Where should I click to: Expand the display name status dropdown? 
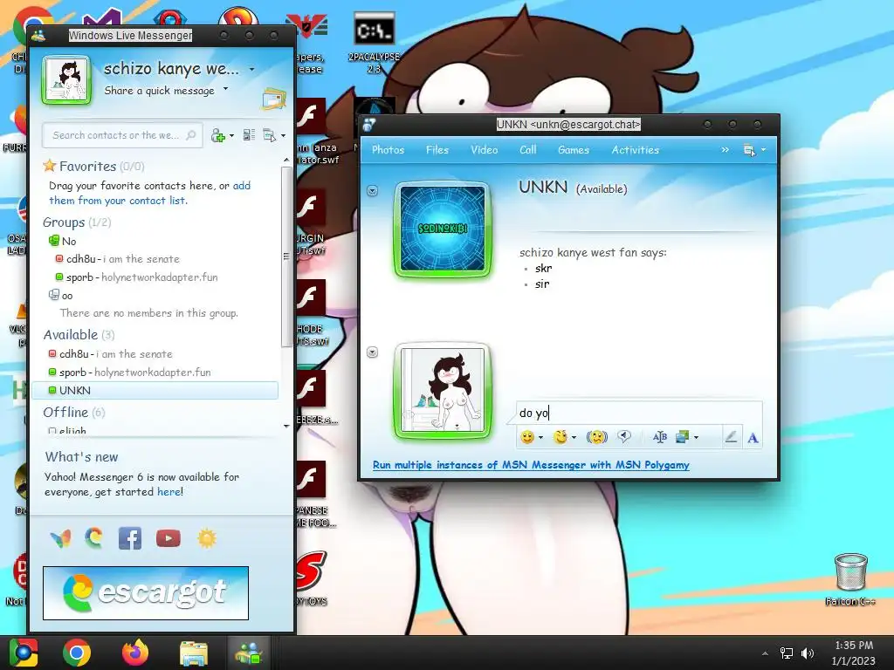(251, 70)
